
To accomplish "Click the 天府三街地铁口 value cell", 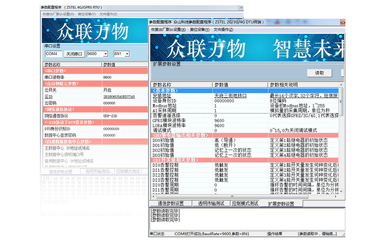I will [230, 96].
